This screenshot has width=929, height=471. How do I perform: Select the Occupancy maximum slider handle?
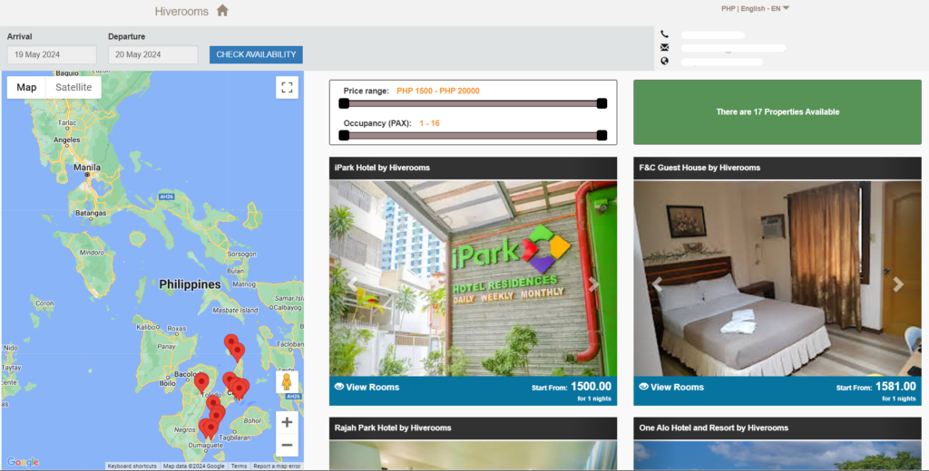(602, 136)
